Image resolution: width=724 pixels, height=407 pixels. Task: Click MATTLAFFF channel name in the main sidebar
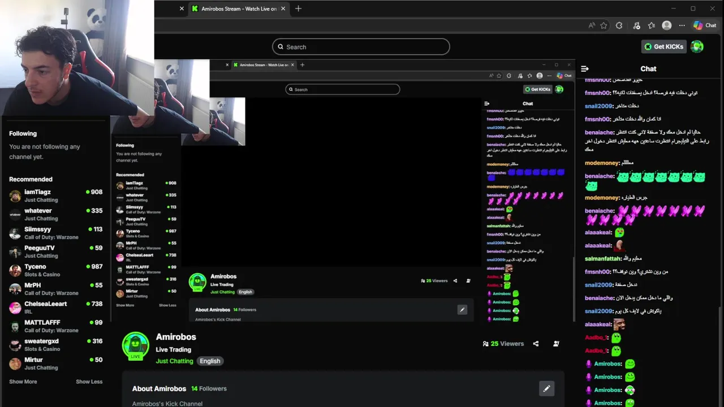pyautogui.click(x=42, y=323)
